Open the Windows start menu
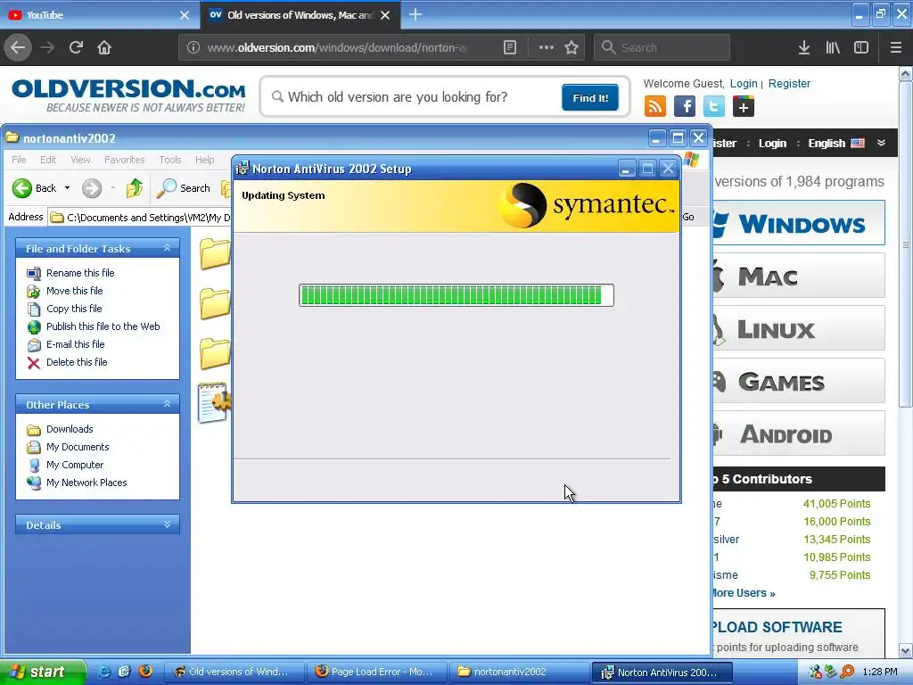 (x=41, y=672)
